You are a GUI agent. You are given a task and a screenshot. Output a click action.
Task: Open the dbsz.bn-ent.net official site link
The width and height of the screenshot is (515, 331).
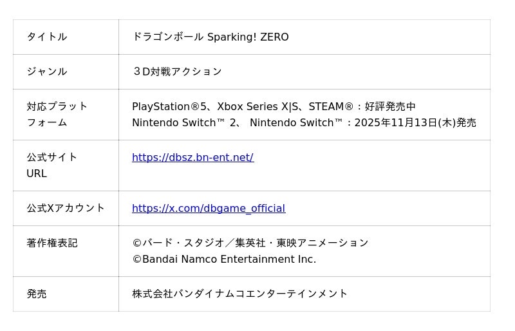pyautogui.click(x=192, y=158)
